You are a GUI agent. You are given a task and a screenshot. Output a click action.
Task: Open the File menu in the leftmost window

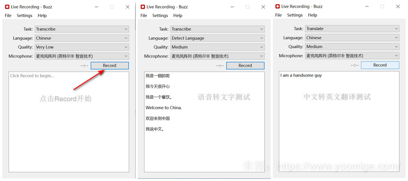pos(8,15)
